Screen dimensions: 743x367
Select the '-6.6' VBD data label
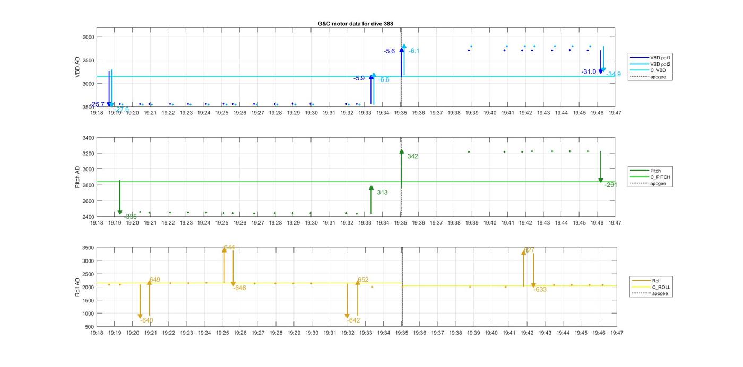pyautogui.click(x=384, y=79)
